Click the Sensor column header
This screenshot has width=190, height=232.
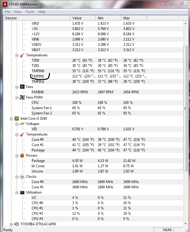coord(37,18)
